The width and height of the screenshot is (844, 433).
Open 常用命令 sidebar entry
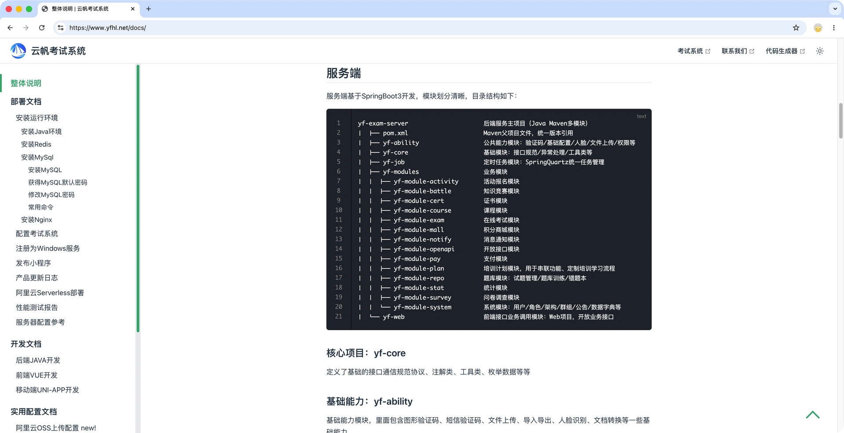(41, 207)
